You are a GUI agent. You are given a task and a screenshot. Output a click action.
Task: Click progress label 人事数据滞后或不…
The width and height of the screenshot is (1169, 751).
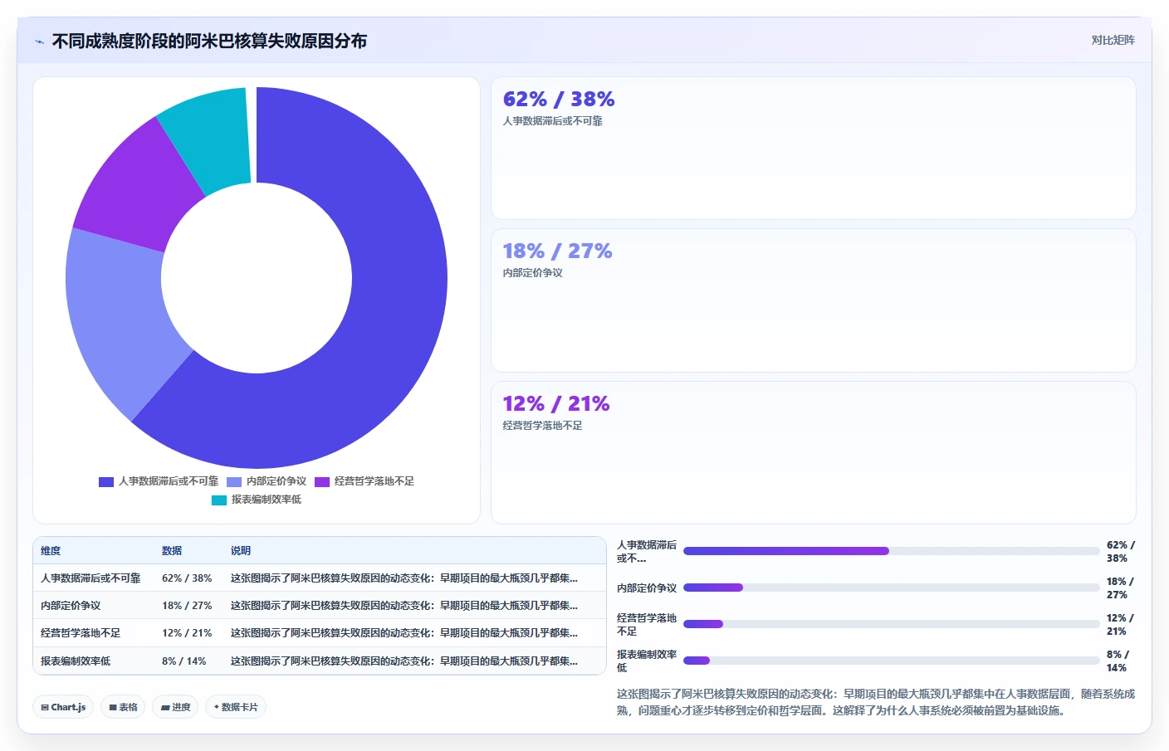click(647, 552)
